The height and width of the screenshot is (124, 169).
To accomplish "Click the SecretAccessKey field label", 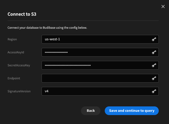I will [x=19, y=65].
